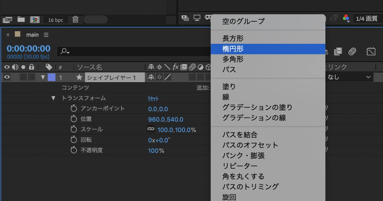Toggle lock switch for シェイプレイヤー 1

[x=31, y=77]
